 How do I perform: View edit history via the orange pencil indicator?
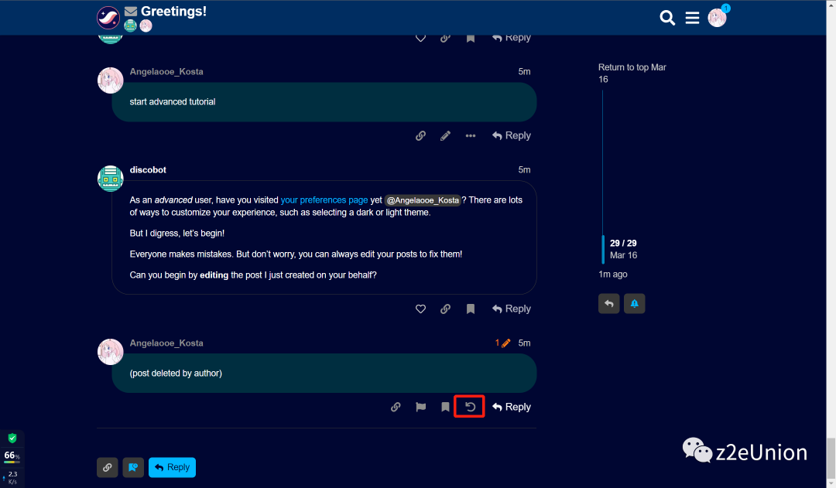pos(503,343)
